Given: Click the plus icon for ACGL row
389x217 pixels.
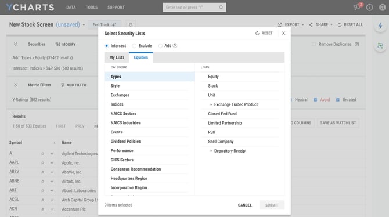Looking at the screenshot, I should click(x=52, y=200).
